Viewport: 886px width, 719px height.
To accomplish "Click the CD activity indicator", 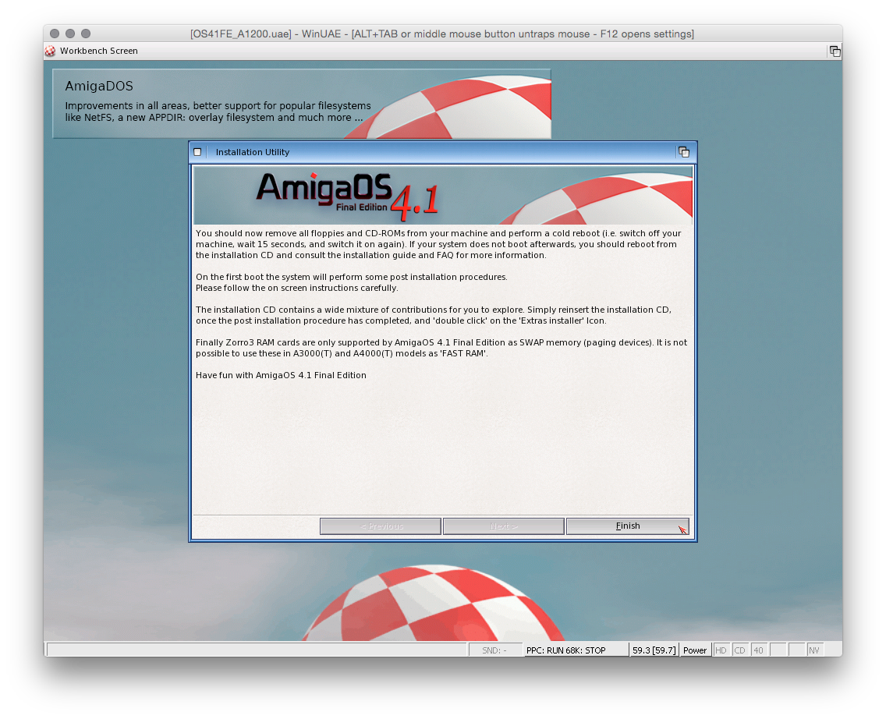I will (739, 650).
